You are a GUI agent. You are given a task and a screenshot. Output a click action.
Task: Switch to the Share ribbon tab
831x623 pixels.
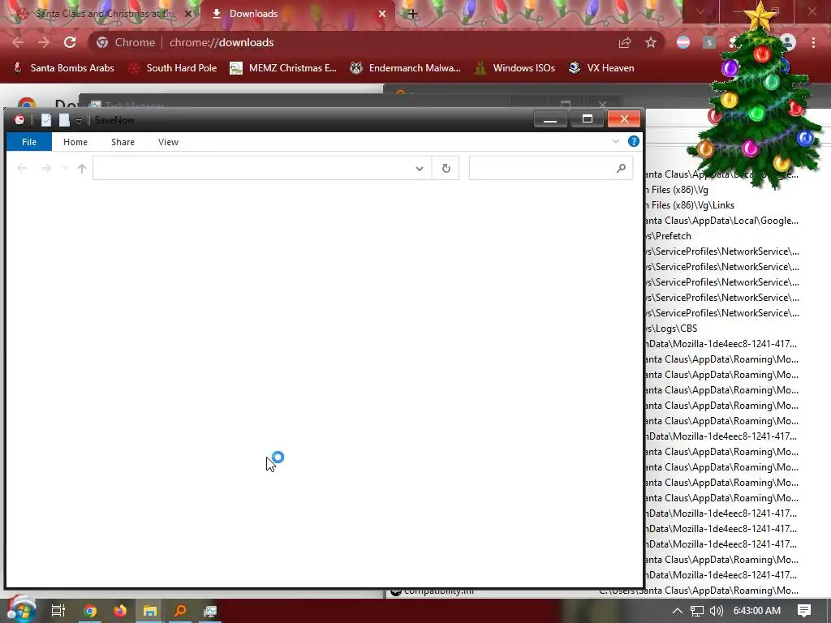pyautogui.click(x=123, y=142)
